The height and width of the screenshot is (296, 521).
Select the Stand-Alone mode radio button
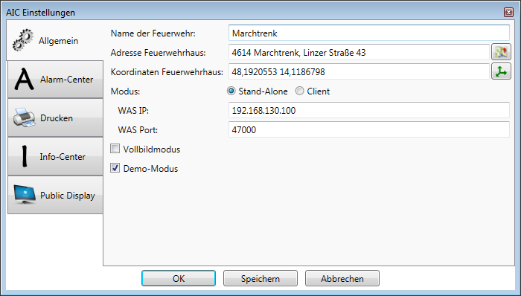pyautogui.click(x=231, y=91)
